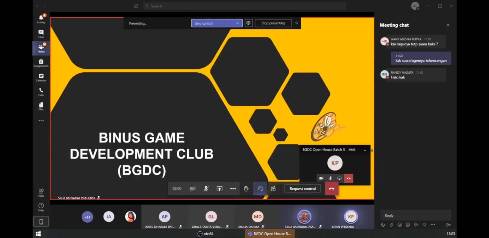Open the Windows Start menu

click(x=38, y=234)
